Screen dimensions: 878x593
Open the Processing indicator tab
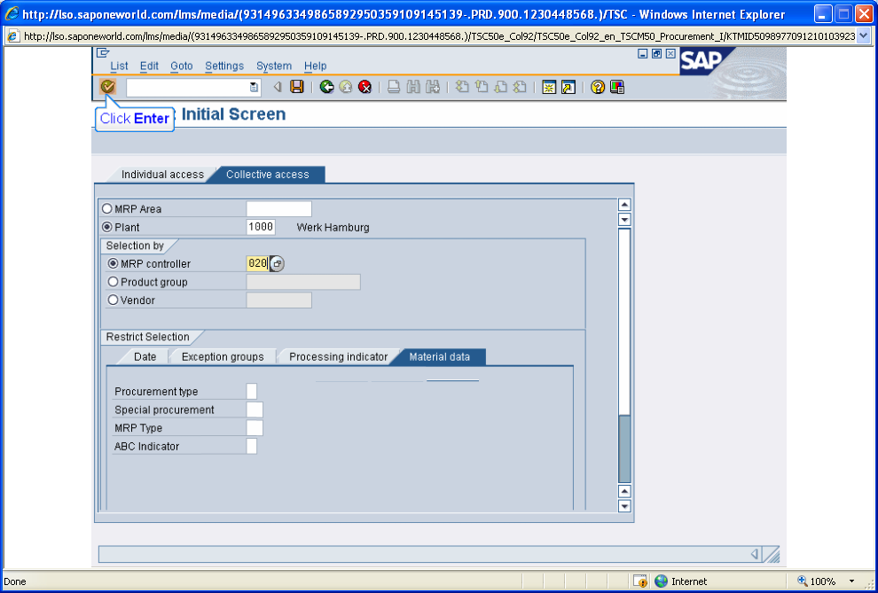click(338, 357)
